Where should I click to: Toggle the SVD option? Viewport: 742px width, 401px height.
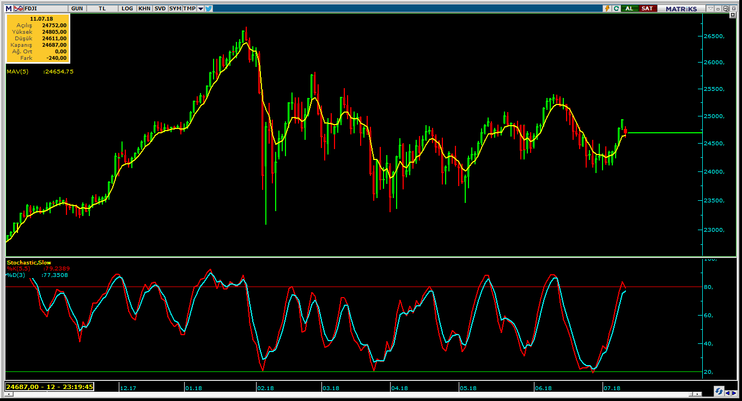160,8
